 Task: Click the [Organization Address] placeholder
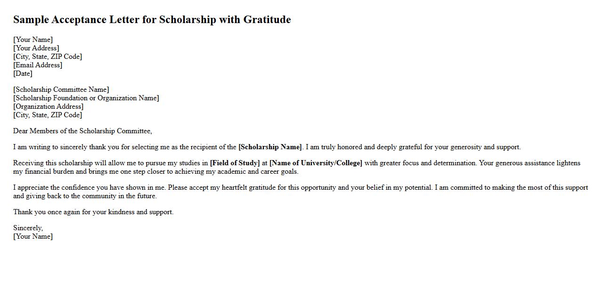[x=48, y=106]
